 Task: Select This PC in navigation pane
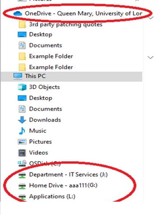(x=71, y=76)
